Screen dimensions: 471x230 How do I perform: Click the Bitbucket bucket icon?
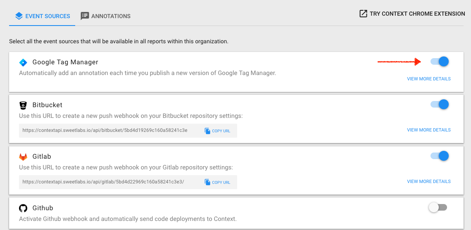click(23, 105)
